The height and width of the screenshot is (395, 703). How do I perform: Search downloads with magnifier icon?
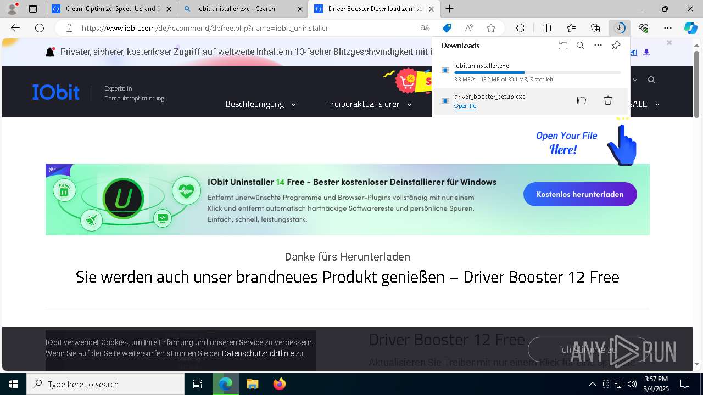581,46
